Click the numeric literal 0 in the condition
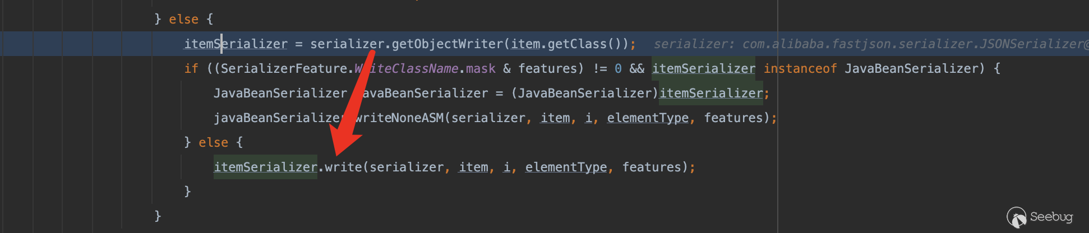Viewport: 1089px width, 233px height. pyautogui.click(x=618, y=68)
